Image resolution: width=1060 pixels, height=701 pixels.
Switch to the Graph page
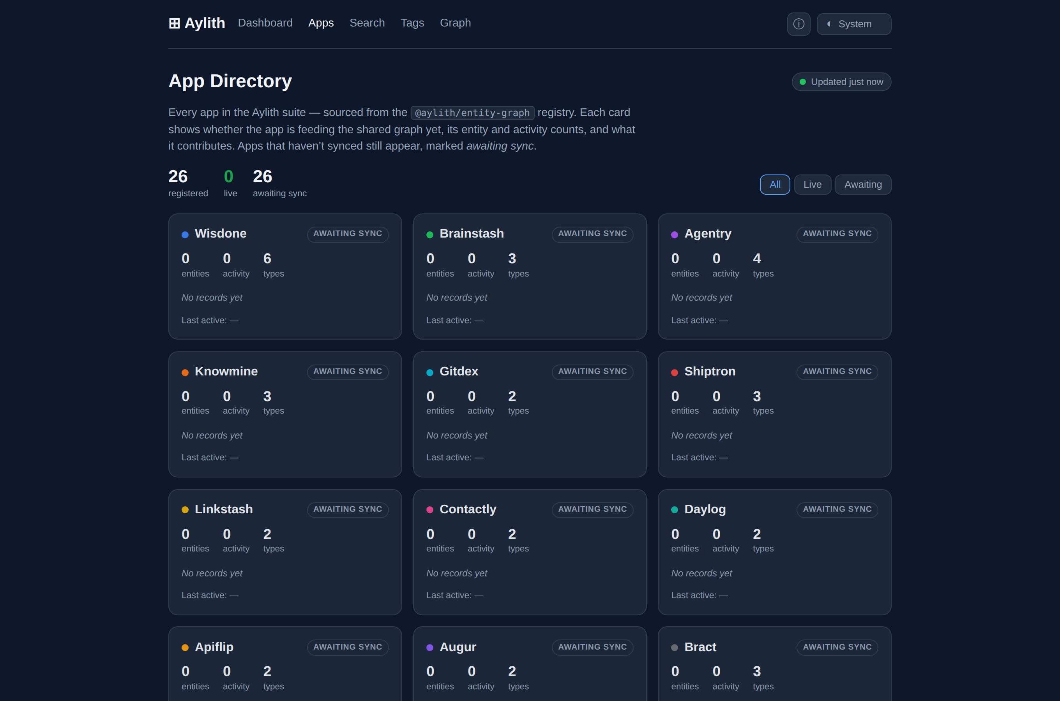(455, 23)
